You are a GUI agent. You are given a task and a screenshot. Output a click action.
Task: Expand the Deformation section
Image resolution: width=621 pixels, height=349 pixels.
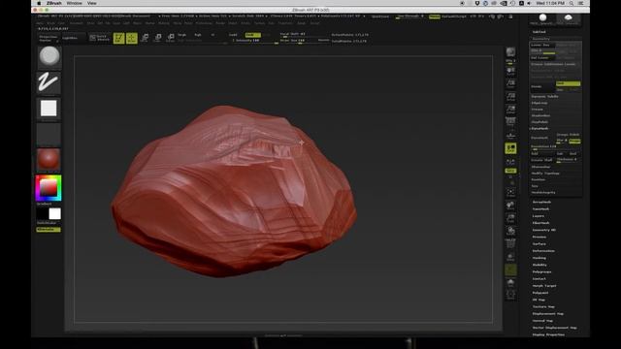coord(543,251)
